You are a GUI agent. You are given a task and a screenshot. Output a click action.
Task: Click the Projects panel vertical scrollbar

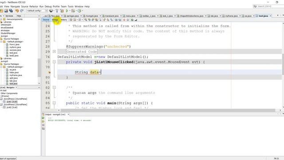click(39, 68)
